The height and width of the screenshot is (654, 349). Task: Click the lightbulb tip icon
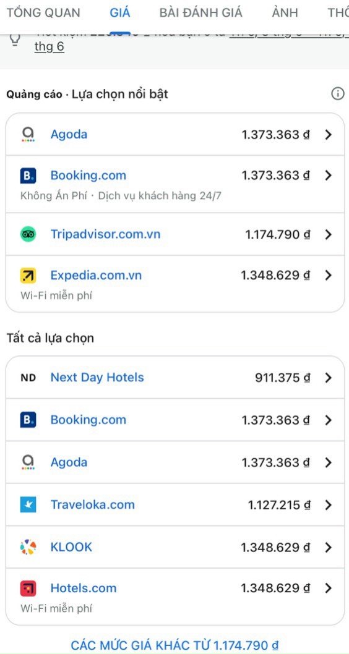click(15, 40)
